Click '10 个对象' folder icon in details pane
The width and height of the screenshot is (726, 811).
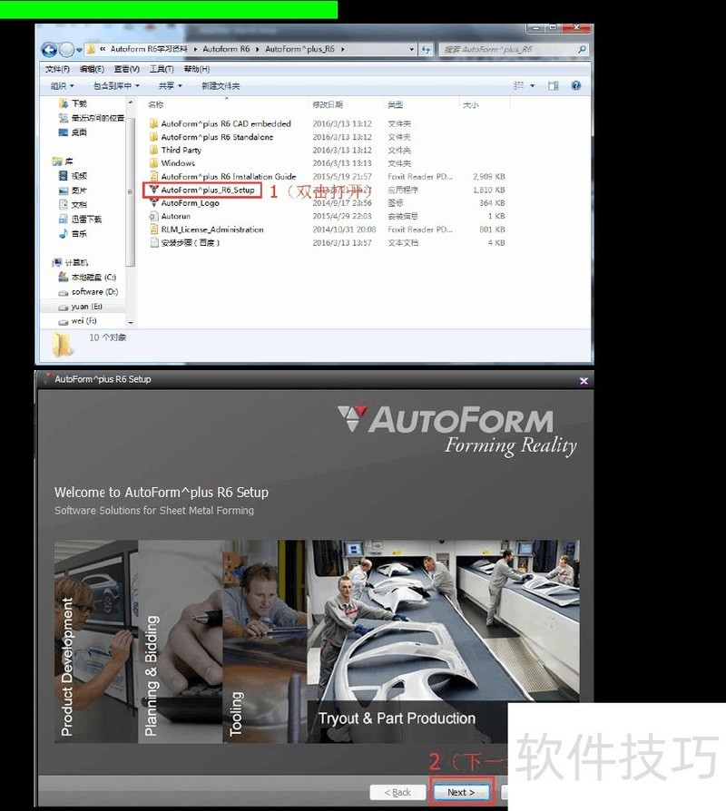coord(62,345)
